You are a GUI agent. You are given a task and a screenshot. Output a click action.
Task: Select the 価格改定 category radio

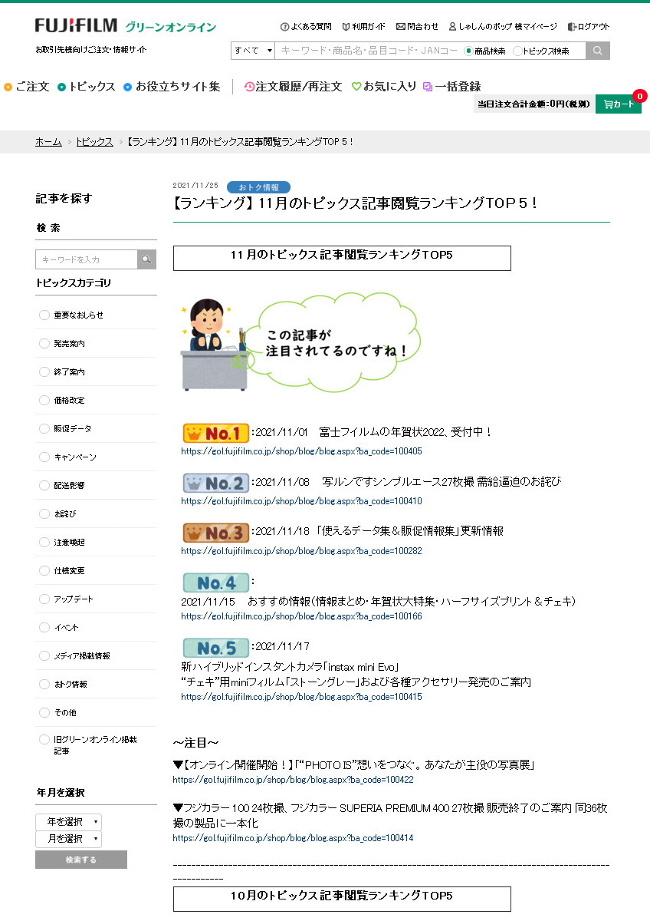(x=44, y=401)
